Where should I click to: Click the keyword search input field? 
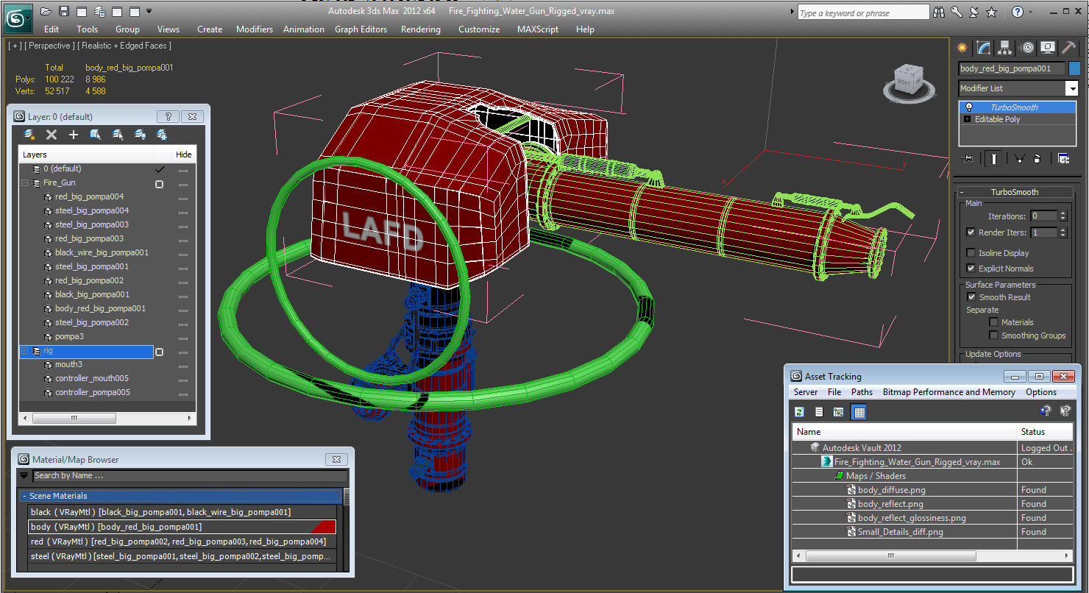(x=863, y=13)
